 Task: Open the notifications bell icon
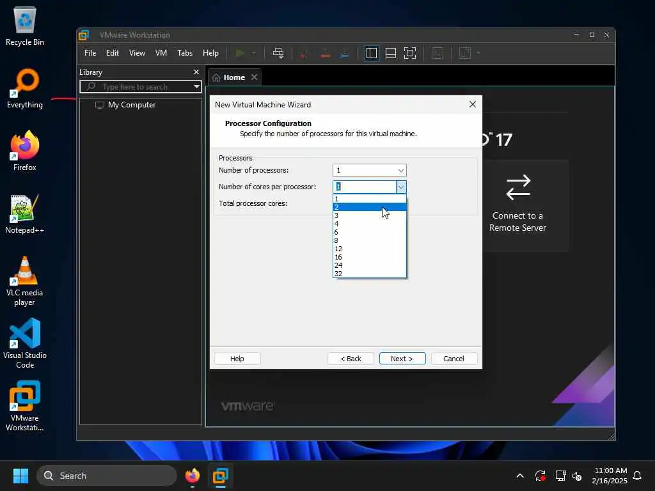pos(638,476)
